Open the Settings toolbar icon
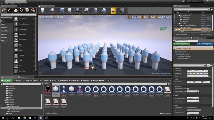Viewport: 214px width, 120px height. click(78, 11)
